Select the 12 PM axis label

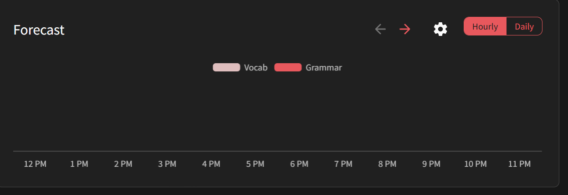(35, 164)
